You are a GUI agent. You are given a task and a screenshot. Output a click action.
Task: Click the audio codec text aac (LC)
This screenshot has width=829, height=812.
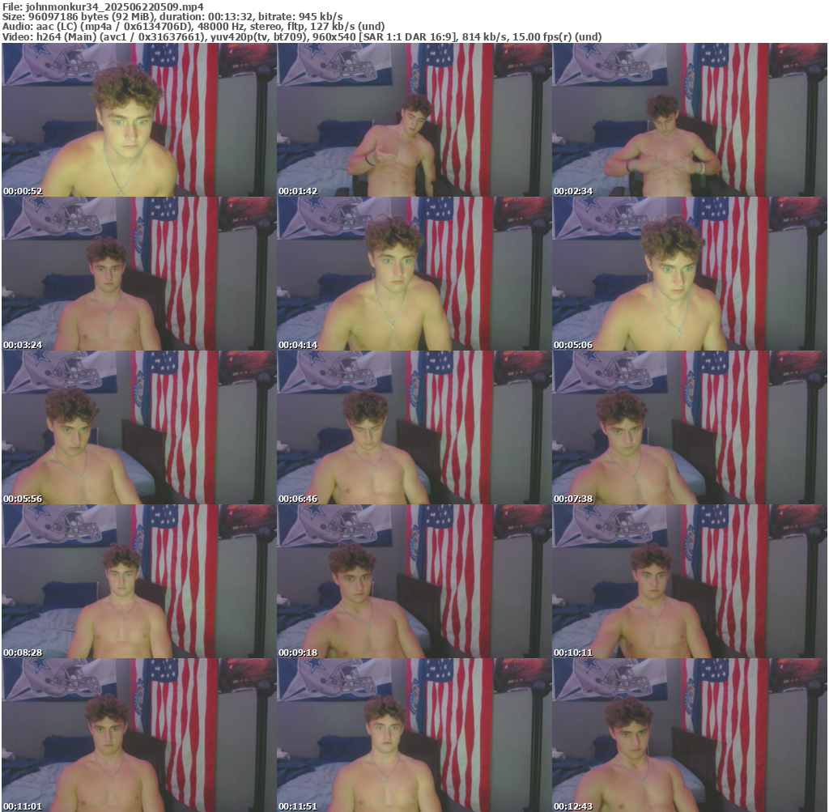tap(57, 27)
